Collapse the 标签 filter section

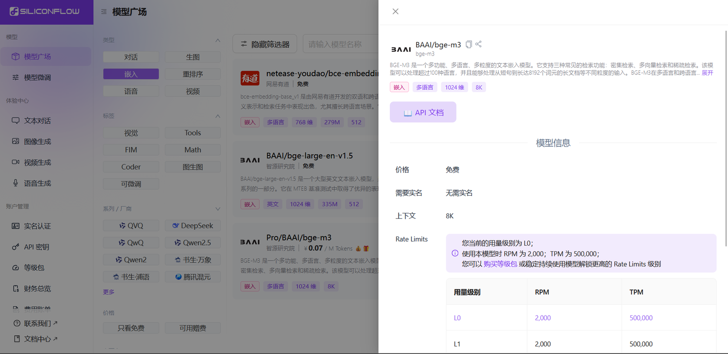point(218,116)
